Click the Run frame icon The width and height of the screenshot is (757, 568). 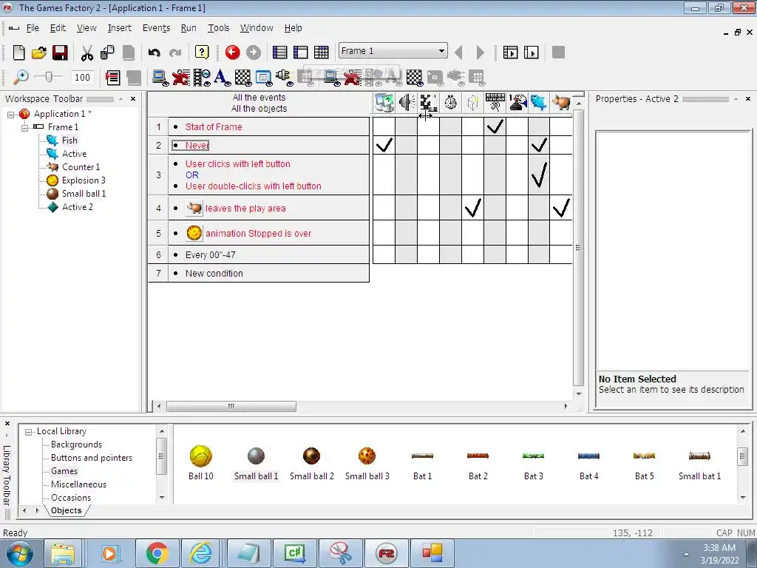(x=531, y=53)
